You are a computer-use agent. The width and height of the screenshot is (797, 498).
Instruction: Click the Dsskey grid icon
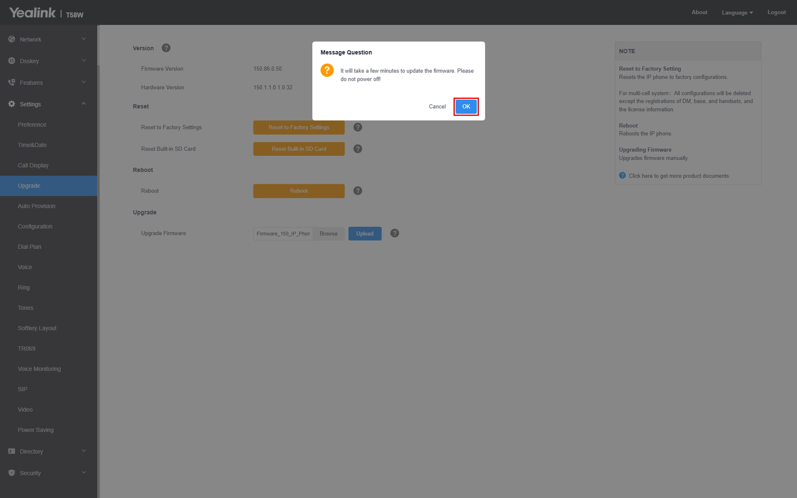point(12,61)
